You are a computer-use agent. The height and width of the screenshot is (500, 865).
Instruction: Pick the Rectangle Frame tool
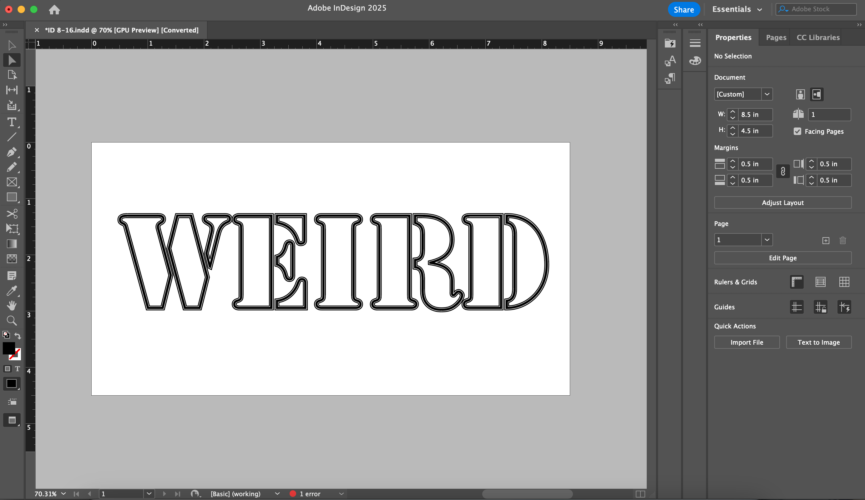click(x=12, y=182)
